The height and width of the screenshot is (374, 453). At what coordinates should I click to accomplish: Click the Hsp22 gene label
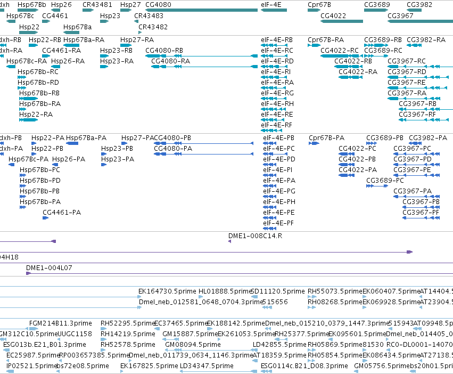point(29,27)
